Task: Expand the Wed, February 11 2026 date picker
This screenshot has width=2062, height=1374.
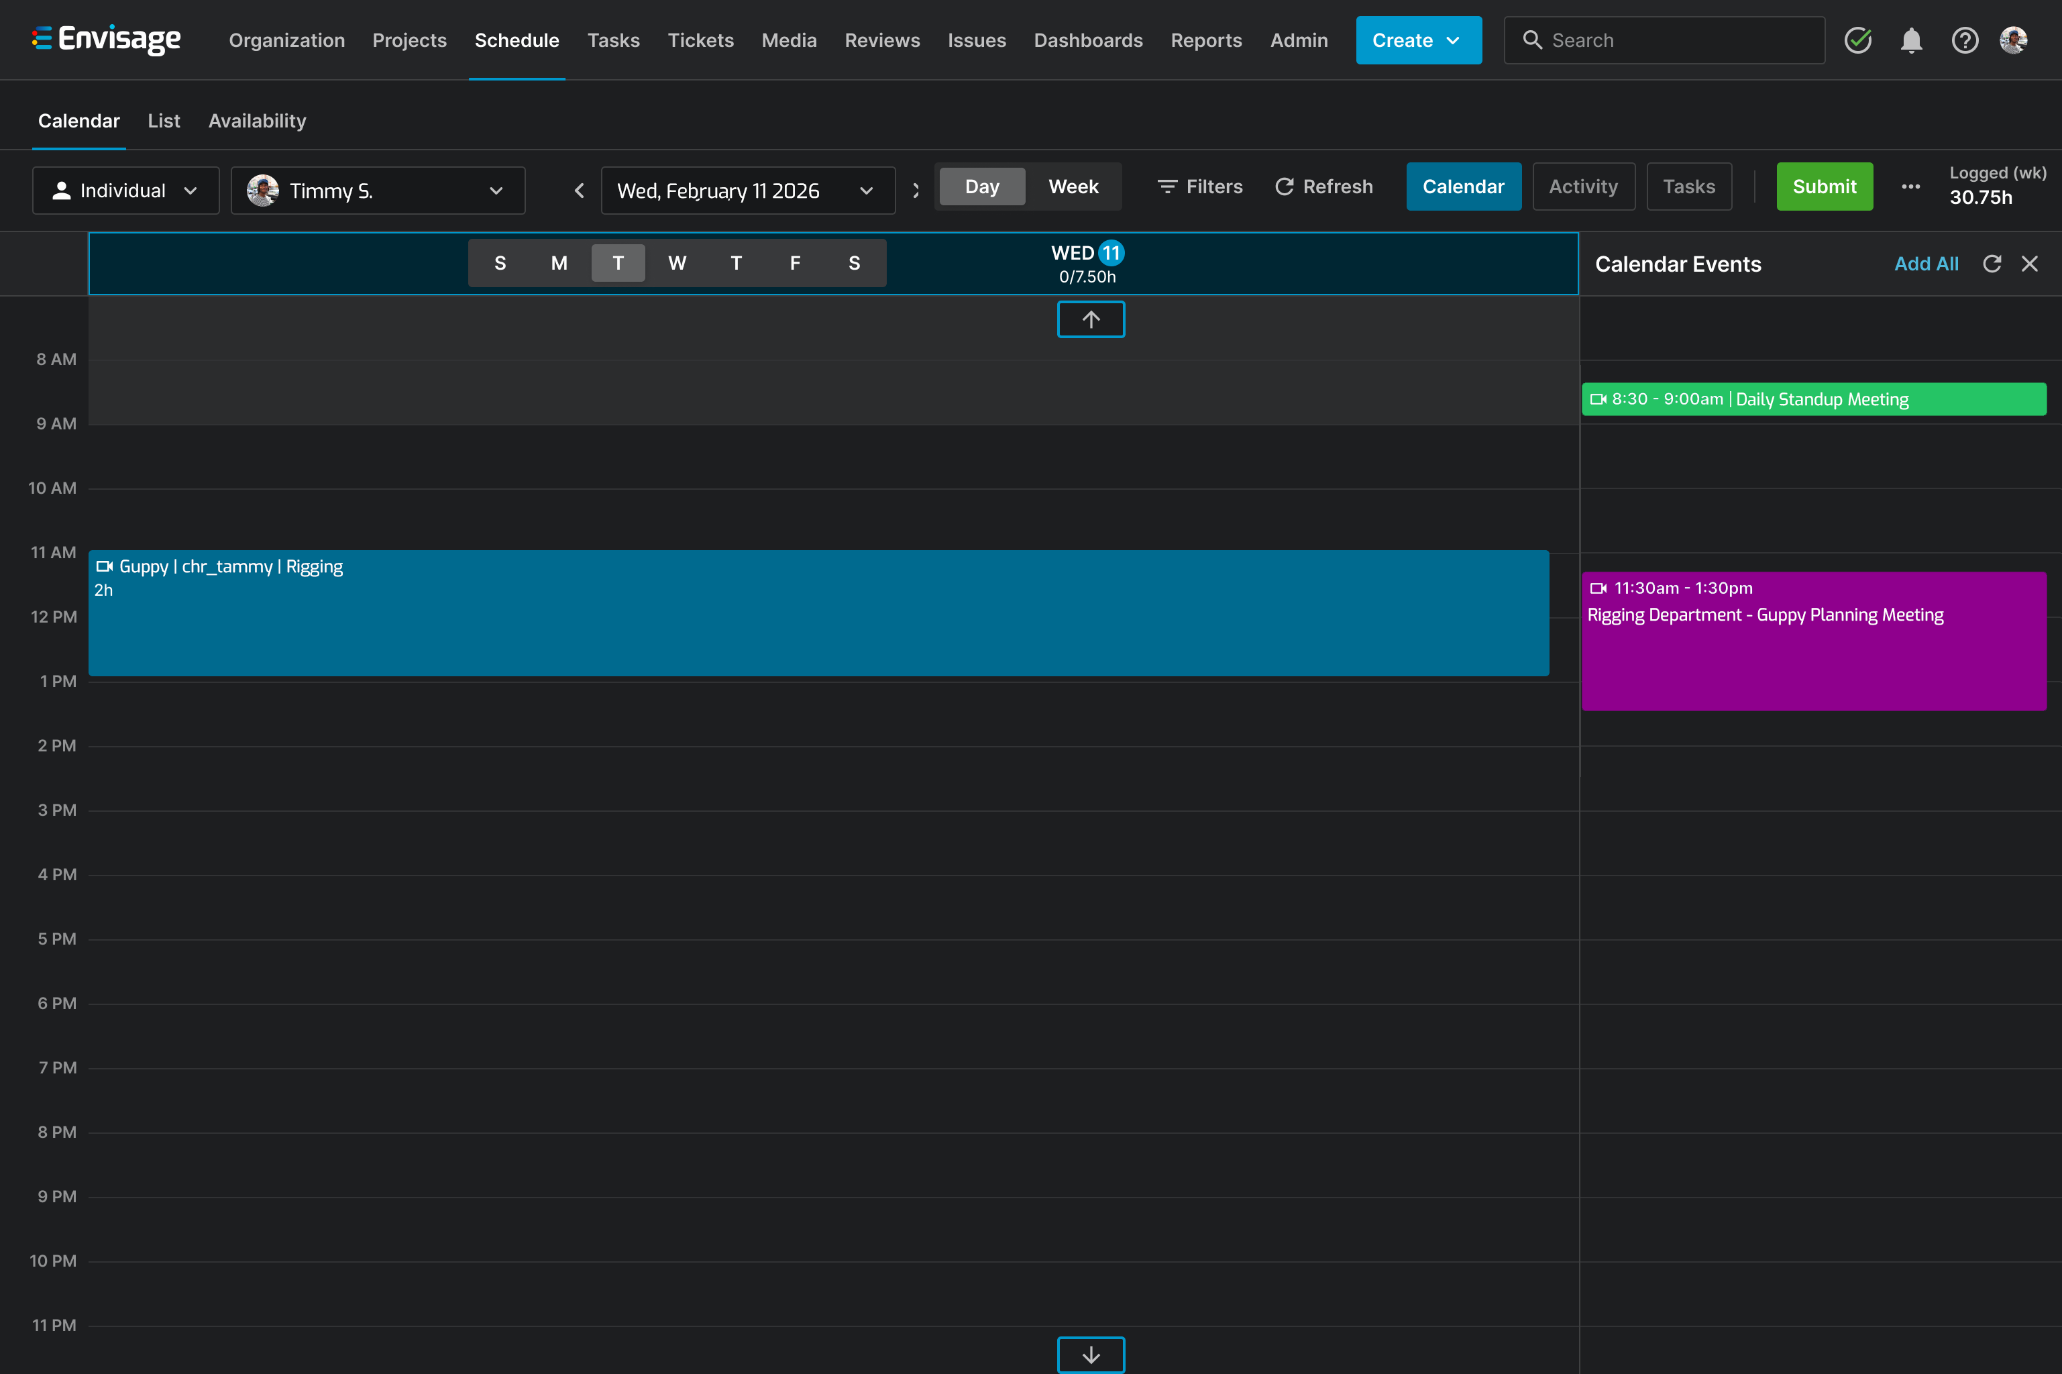Action: point(866,190)
